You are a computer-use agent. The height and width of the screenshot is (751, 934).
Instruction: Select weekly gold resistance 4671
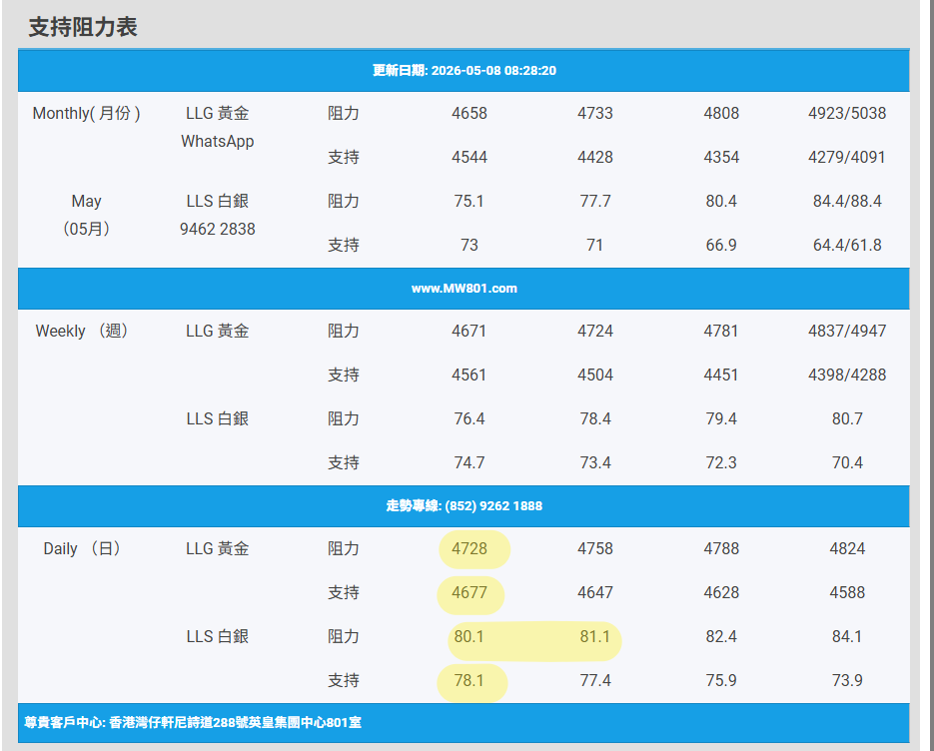(469, 332)
